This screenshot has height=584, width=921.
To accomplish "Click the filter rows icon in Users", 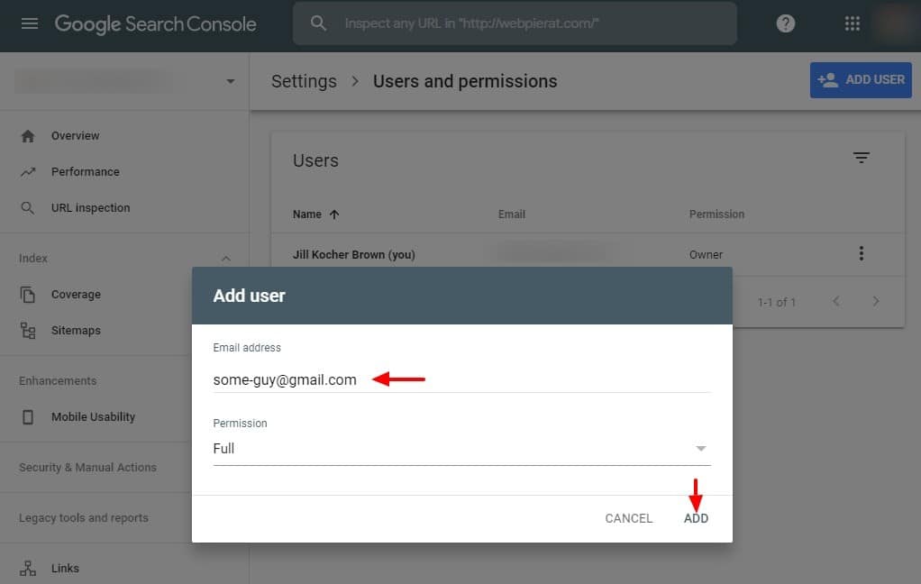I will [862, 159].
